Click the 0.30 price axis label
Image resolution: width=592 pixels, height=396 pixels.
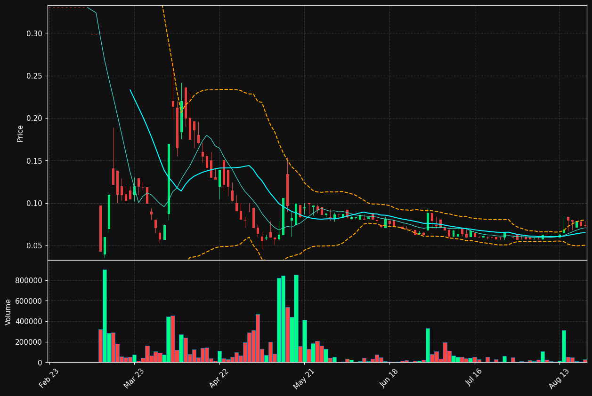(x=34, y=33)
